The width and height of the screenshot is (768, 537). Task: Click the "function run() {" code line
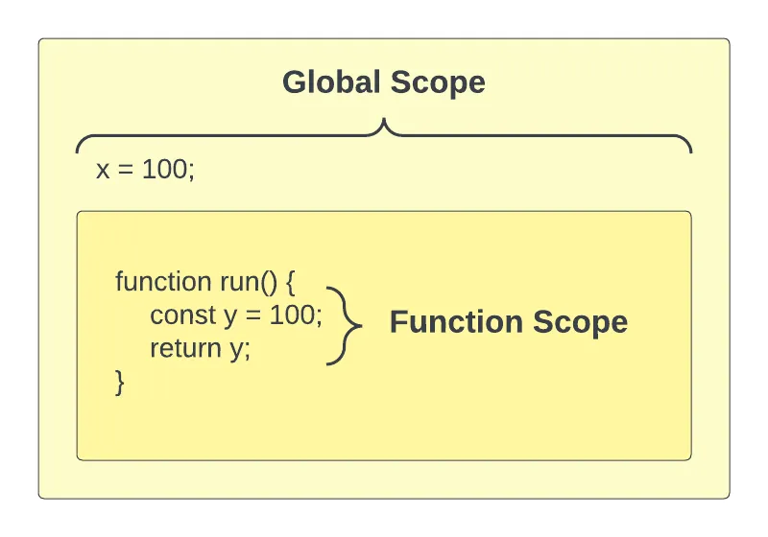coord(208,282)
